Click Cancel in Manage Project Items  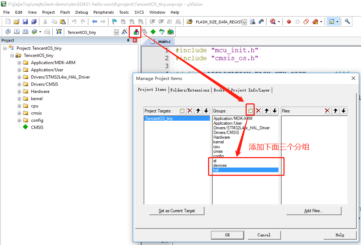pyautogui.click(x=264, y=235)
